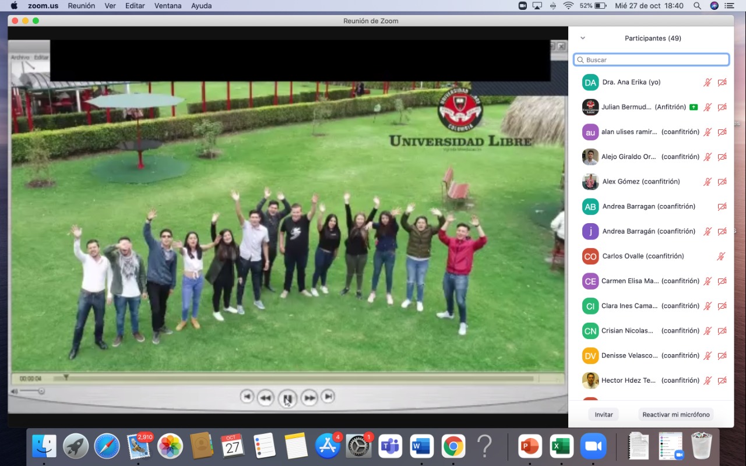Click Alex Gómez's camera-off icon

(722, 182)
